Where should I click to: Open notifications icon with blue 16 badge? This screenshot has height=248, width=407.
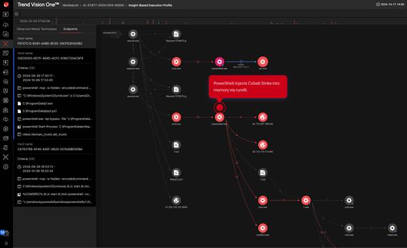pos(5,232)
